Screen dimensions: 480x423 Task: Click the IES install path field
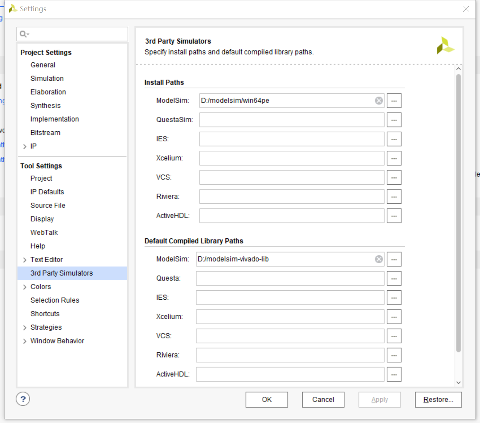coord(292,139)
